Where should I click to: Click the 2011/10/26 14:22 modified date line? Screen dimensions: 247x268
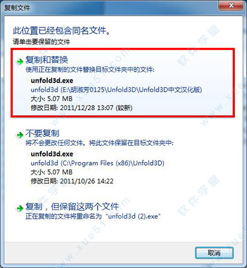(72, 181)
